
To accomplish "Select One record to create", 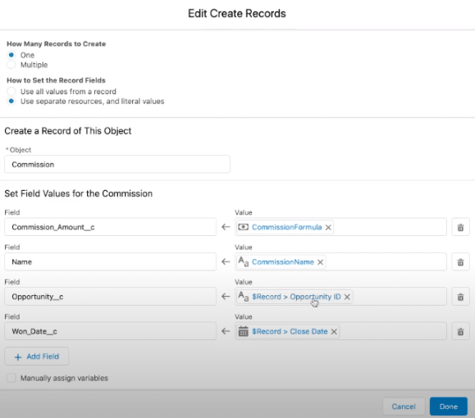I will (x=11, y=55).
